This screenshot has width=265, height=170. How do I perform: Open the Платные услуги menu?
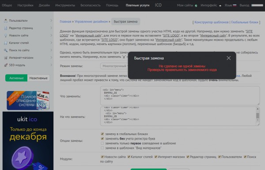pos(137,5)
